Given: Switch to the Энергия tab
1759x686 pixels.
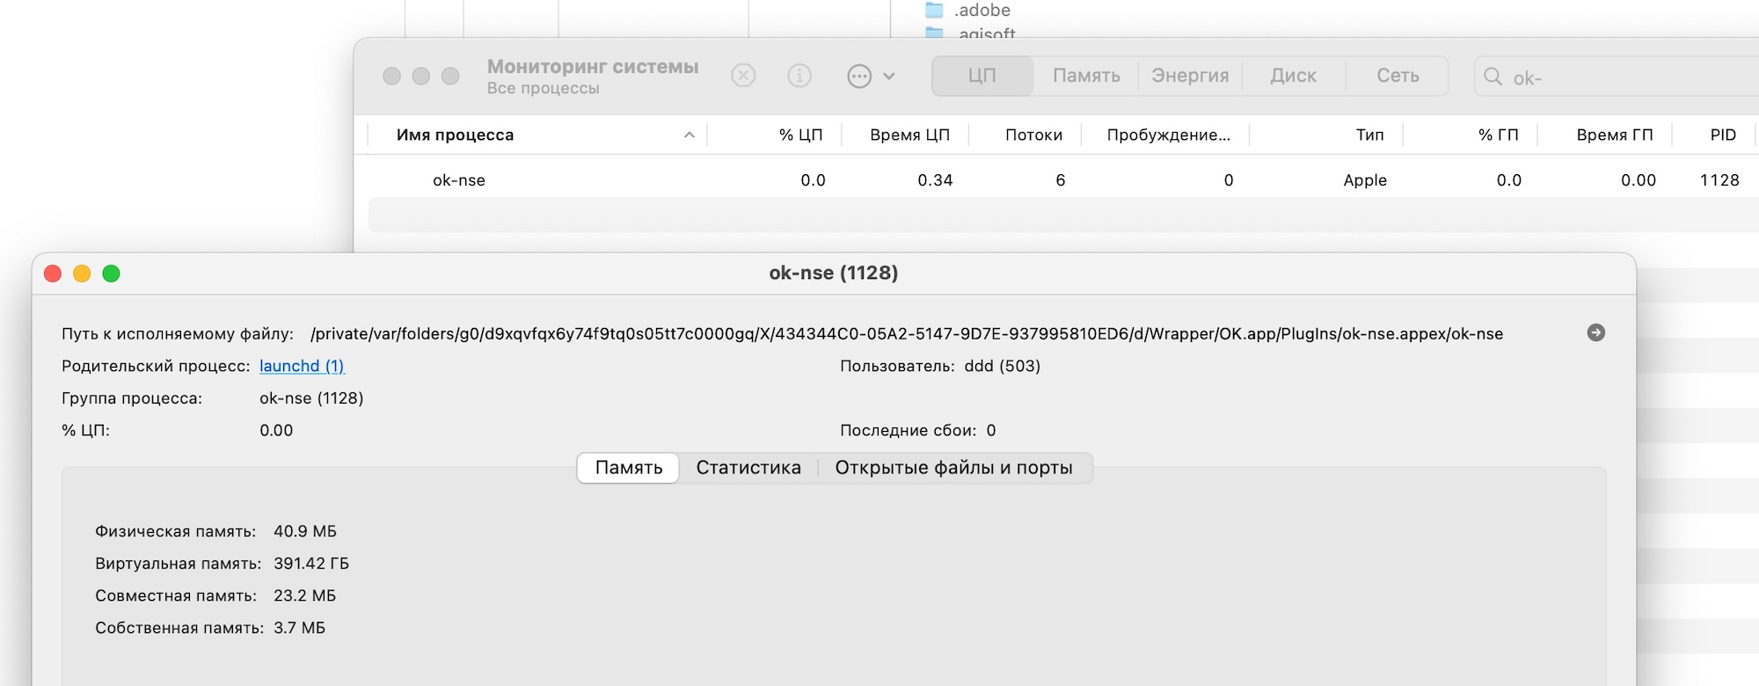Looking at the screenshot, I should coord(1190,76).
